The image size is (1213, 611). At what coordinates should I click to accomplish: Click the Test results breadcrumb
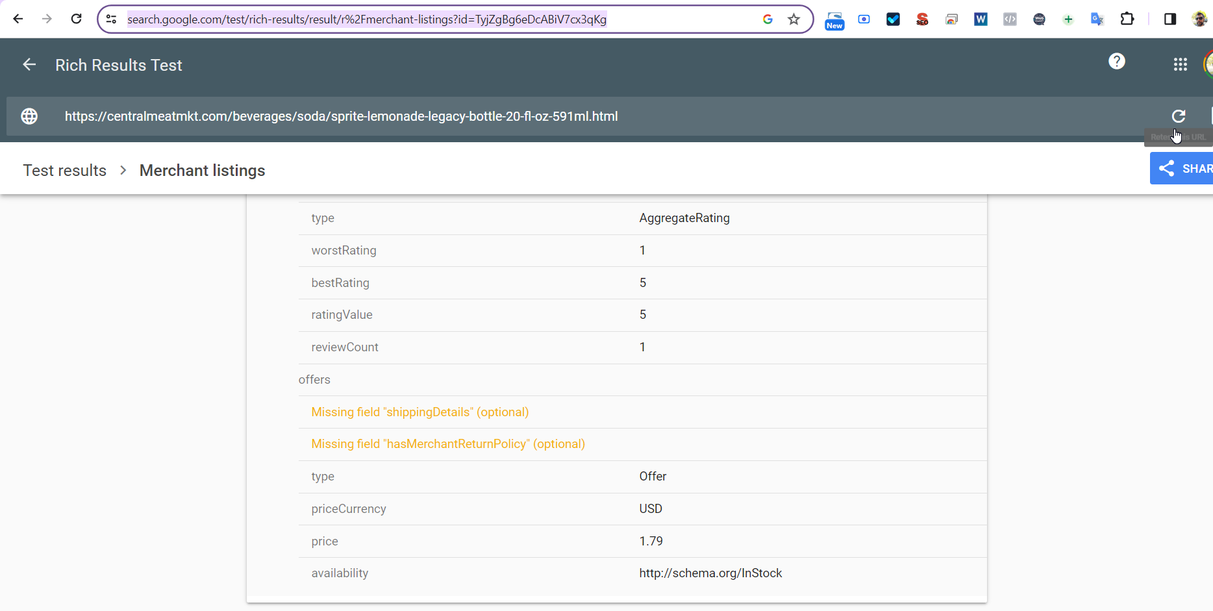click(x=65, y=170)
